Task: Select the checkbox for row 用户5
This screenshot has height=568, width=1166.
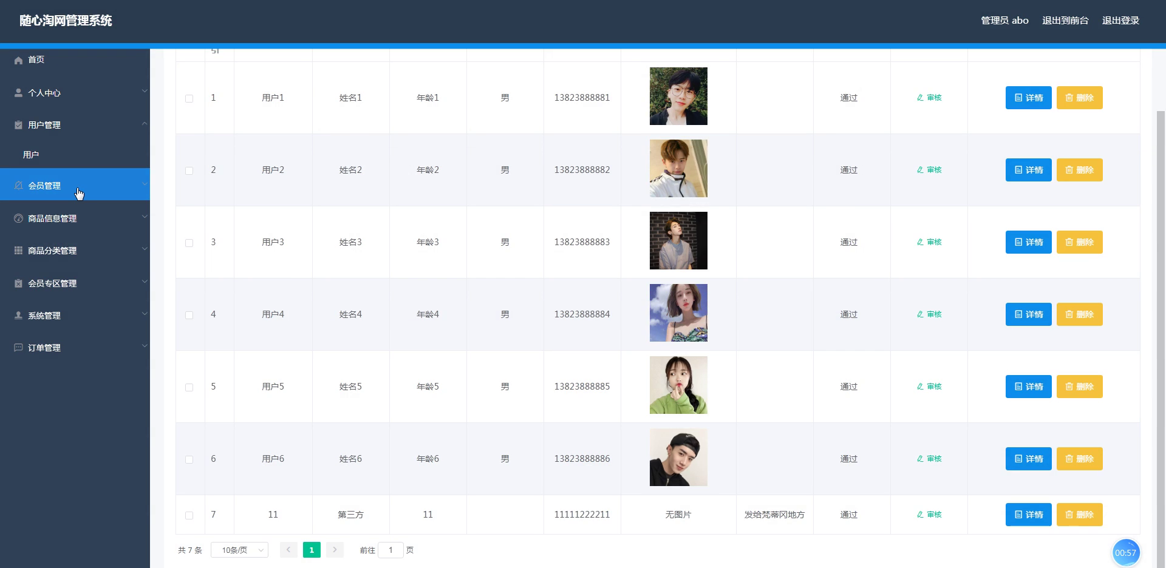Action: [x=189, y=387]
